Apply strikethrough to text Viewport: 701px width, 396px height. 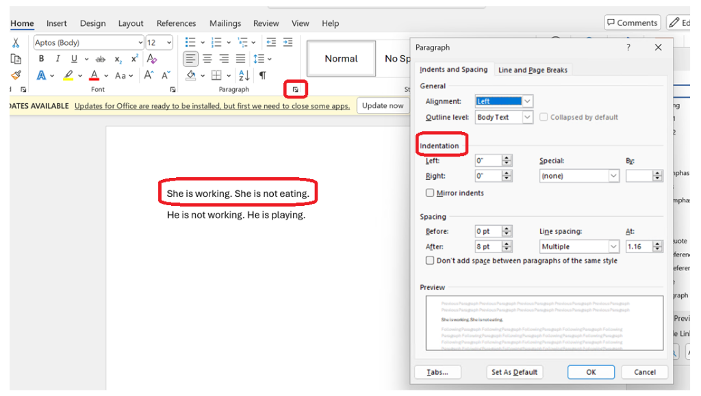(101, 58)
